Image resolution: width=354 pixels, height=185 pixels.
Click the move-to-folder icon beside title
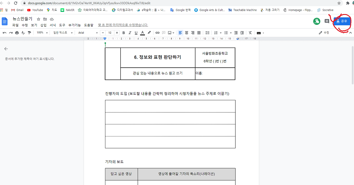click(45, 19)
